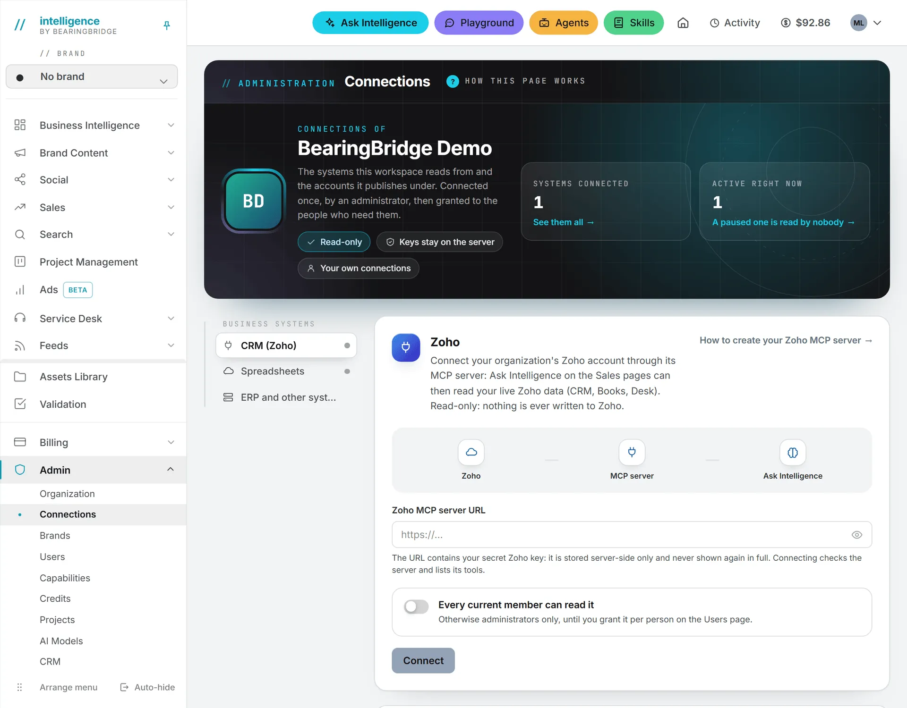This screenshot has height=708, width=907.
Task: Select ERP and other systems
Action: click(x=286, y=397)
